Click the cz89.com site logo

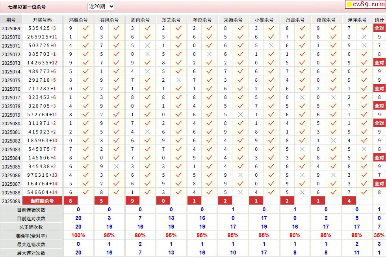366,4
